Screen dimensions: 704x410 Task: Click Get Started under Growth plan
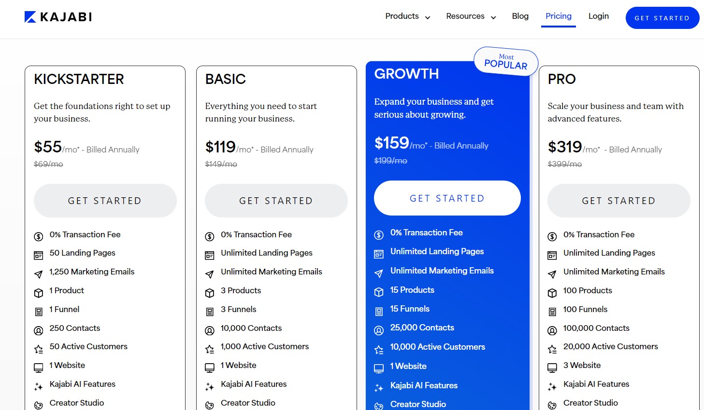tap(447, 198)
